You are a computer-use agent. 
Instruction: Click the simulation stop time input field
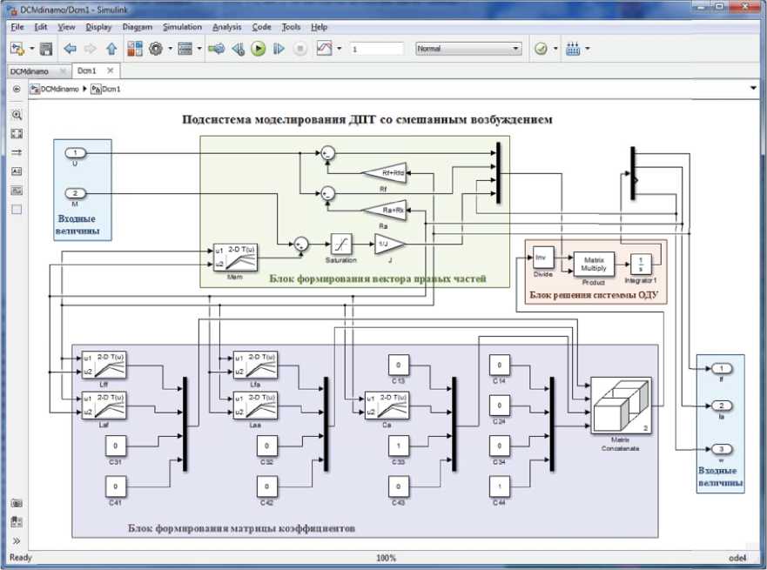377,49
